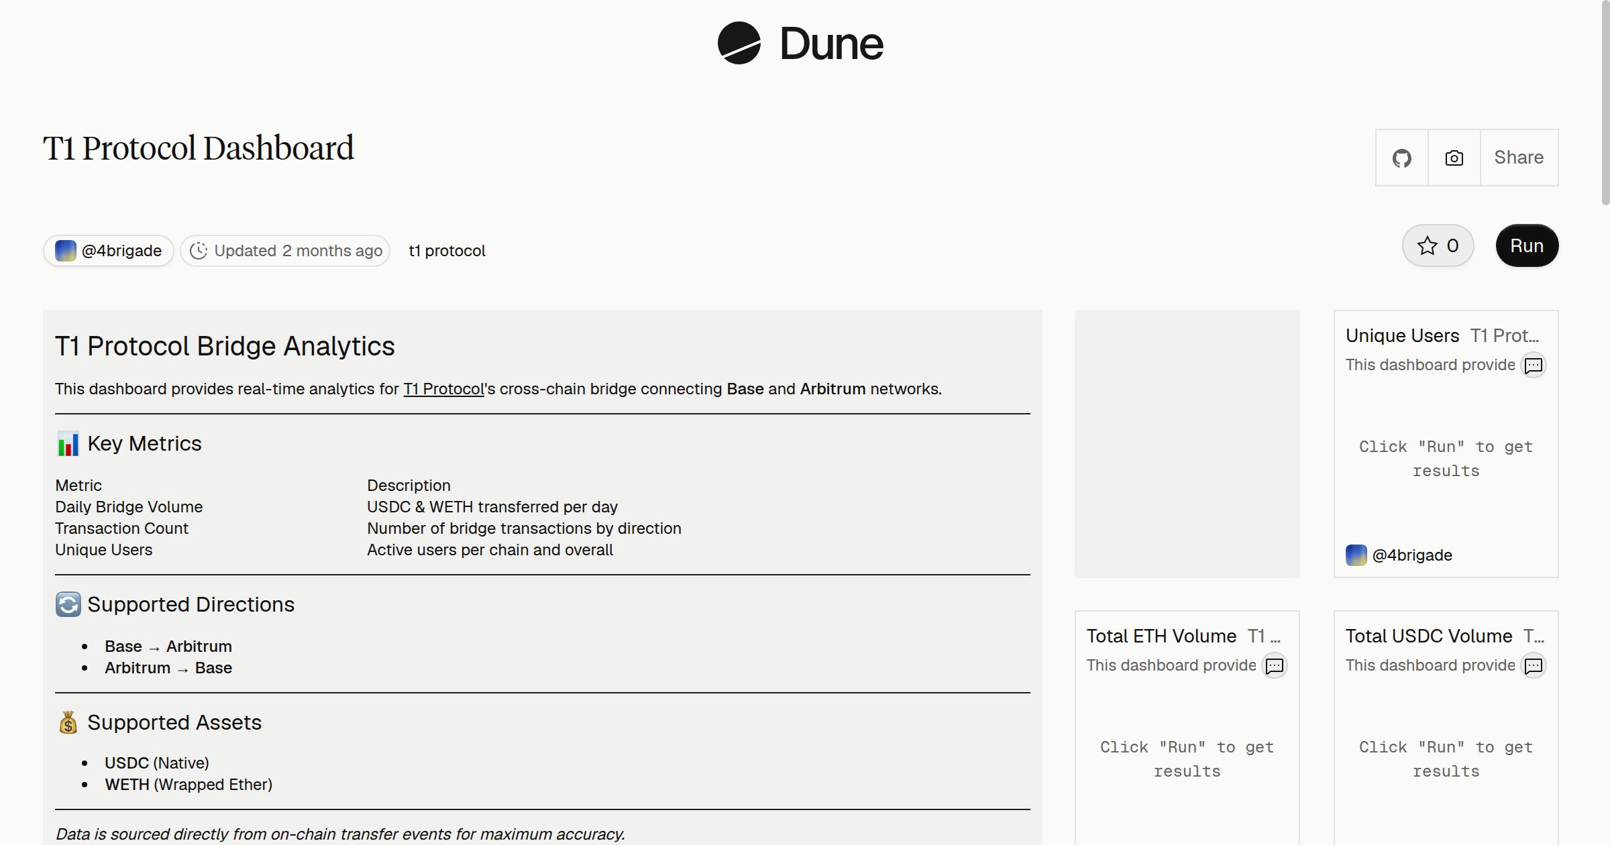Click the USDC (Native) list item
1610x845 pixels.
click(x=157, y=763)
